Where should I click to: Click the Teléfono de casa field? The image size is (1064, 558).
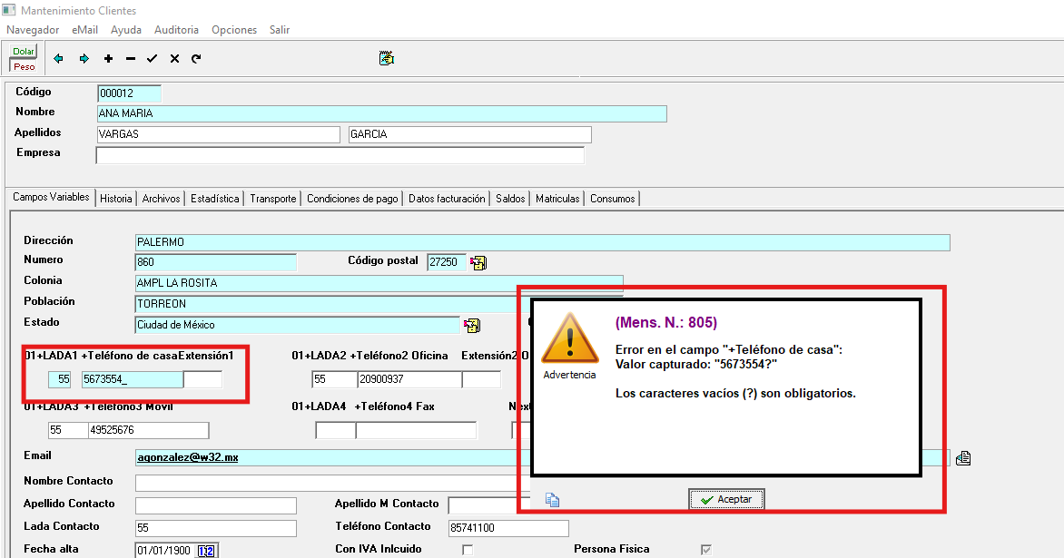[x=131, y=379]
